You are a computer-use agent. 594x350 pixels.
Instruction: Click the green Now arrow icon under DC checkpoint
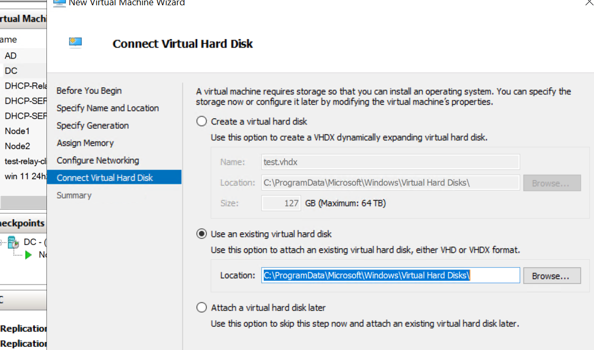(x=28, y=254)
